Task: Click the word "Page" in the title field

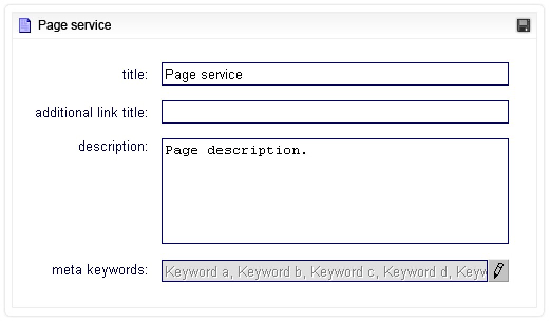Action: (181, 74)
